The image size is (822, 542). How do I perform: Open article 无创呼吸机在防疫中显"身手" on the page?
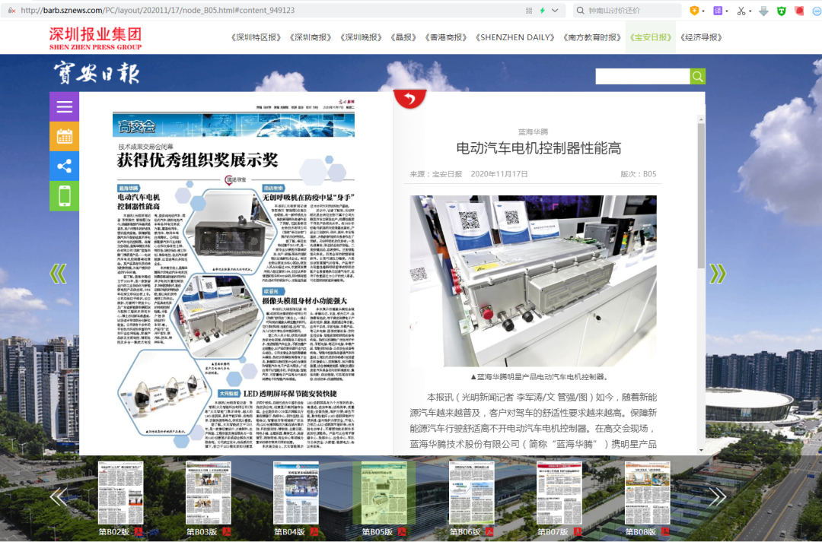(308, 198)
